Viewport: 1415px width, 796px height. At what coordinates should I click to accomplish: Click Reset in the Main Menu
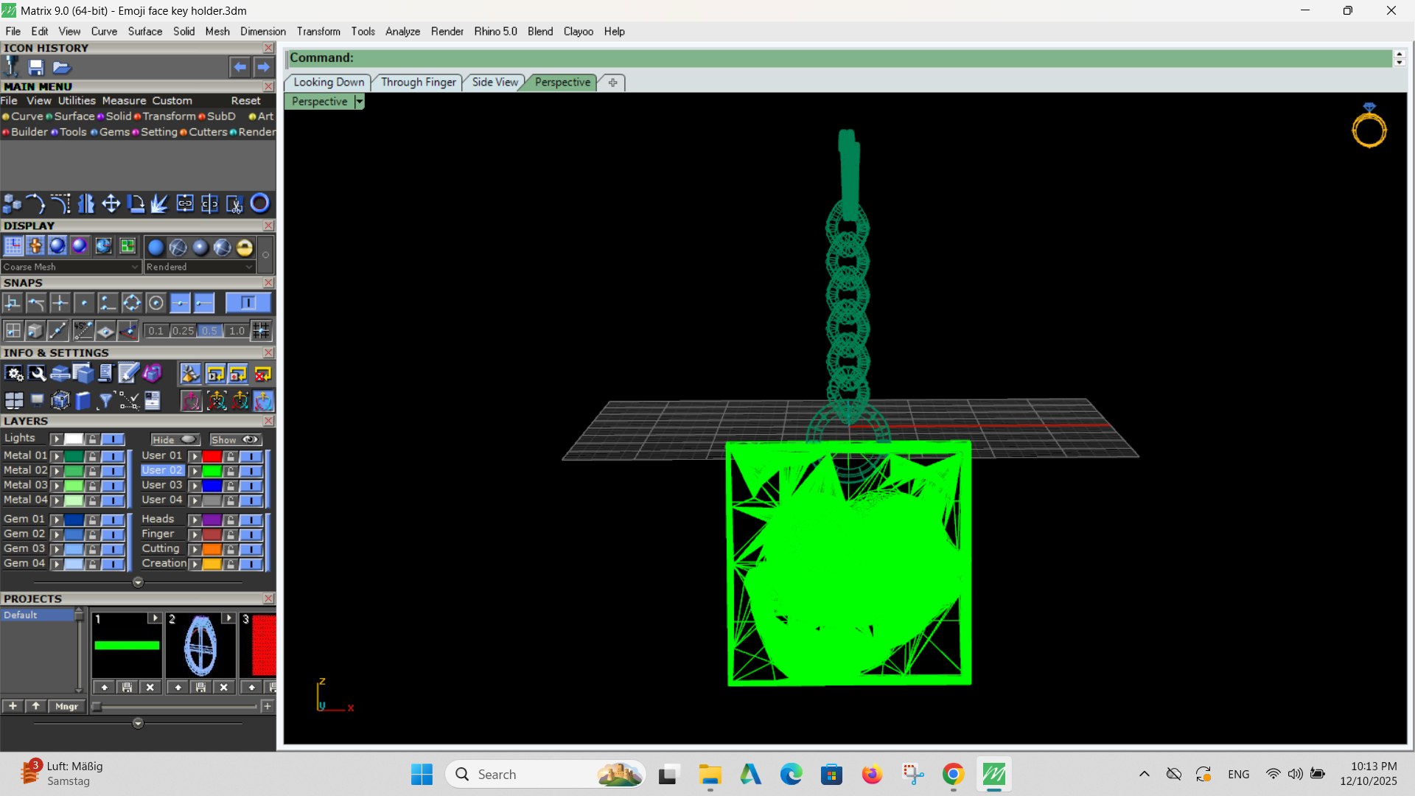245,101
